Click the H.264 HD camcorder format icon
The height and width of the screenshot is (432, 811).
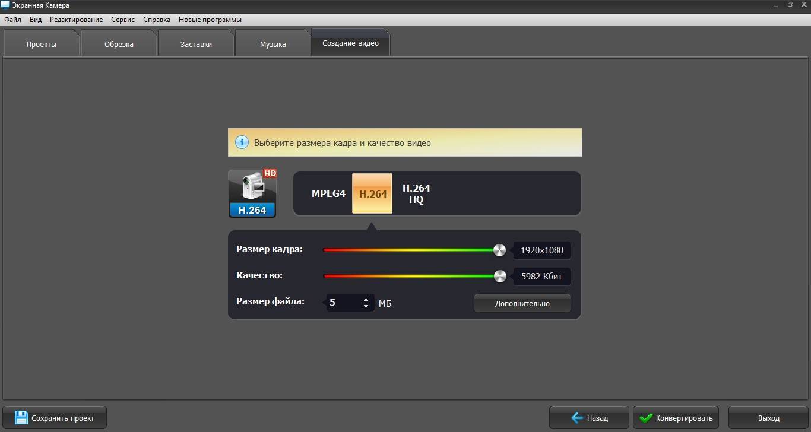click(252, 193)
